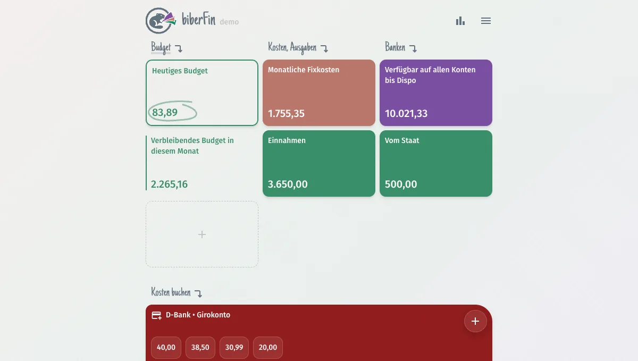This screenshot has width=638, height=361.
Task: Select the 40,00 quick amount chip
Action: point(166,347)
